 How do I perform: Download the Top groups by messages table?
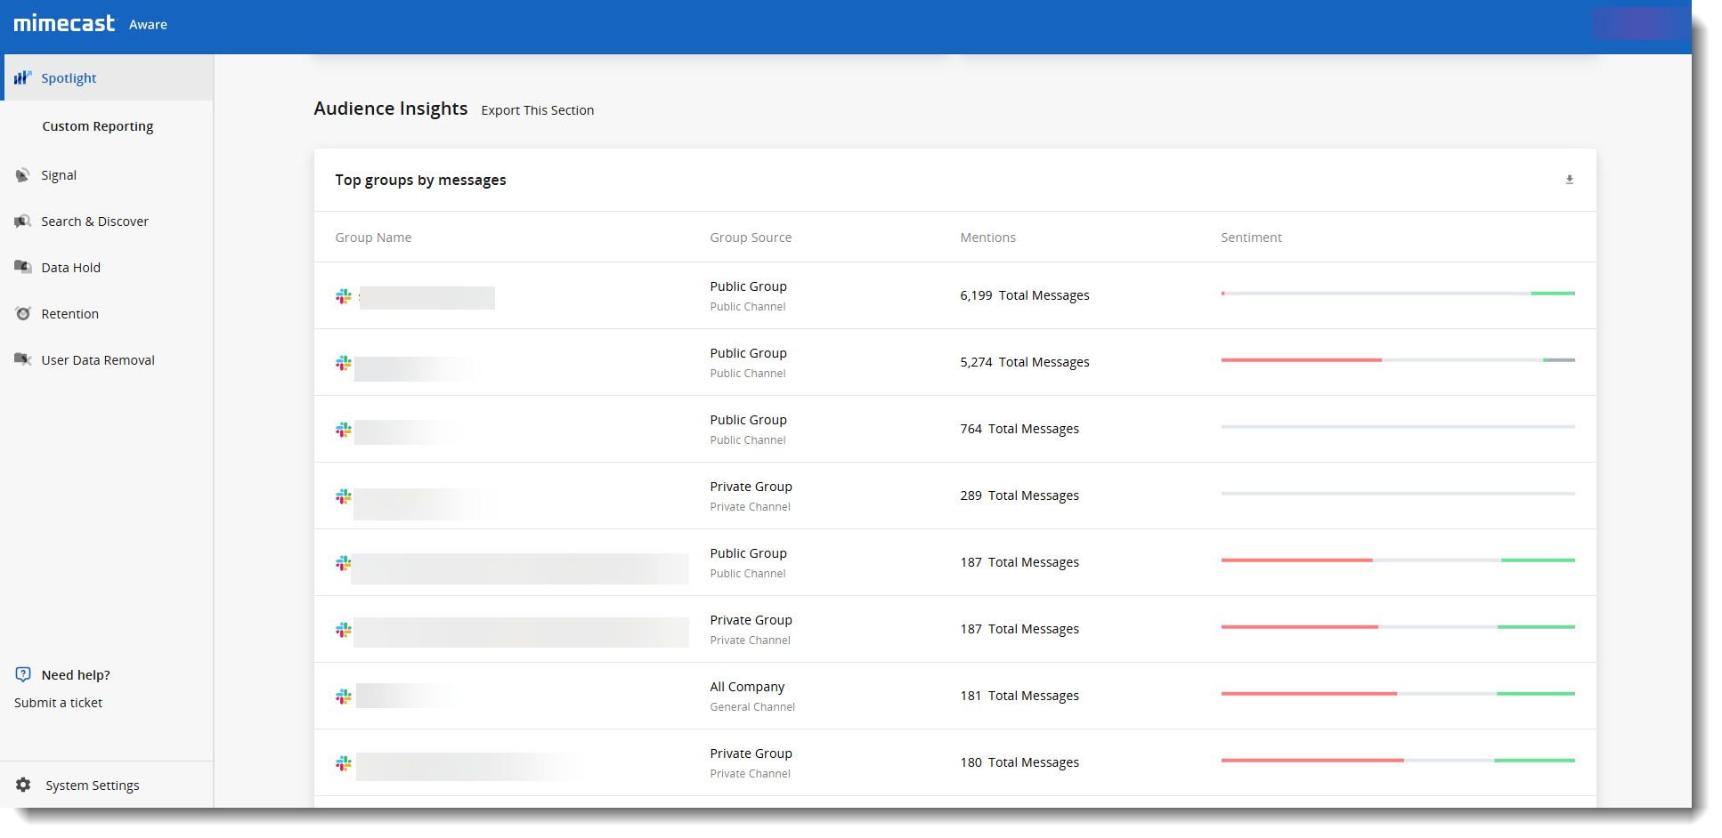point(1569,180)
